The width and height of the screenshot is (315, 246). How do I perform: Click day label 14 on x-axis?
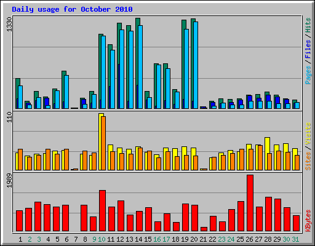(x=138, y=239)
